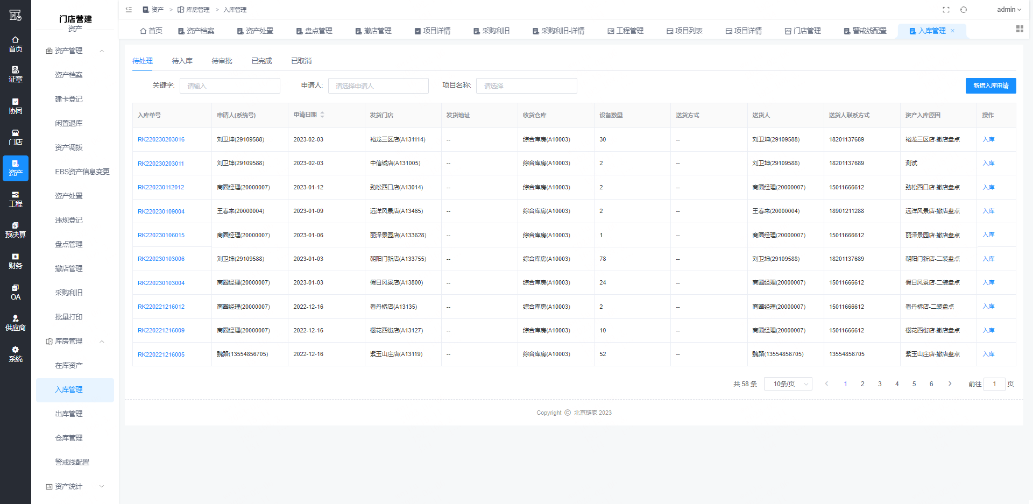This screenshot has height=504, width=1033.
Task: Click the refresh icon in top bar
Action: [x=964, y=10]
